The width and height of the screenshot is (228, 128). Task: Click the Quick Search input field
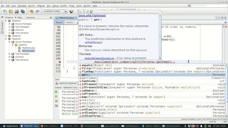point(209,6)
